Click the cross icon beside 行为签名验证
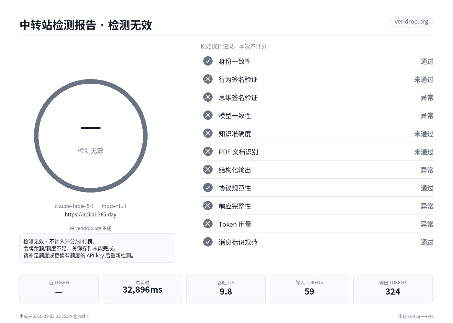Image resolution: width=453 pixels, height=323 pixels. pos(208,79)
